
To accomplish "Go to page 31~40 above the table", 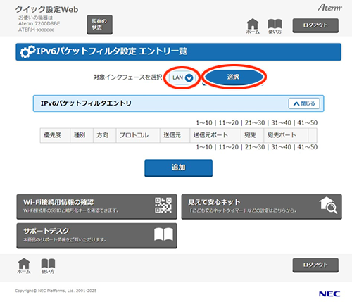I will click(x=281, y=122).
